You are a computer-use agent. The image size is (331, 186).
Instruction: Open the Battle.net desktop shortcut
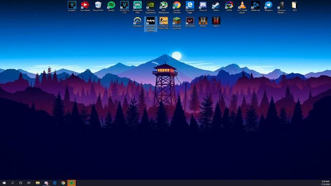coord(255,6)
